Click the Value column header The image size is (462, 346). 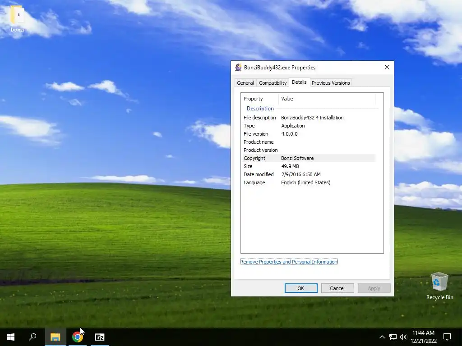point(327,99)
